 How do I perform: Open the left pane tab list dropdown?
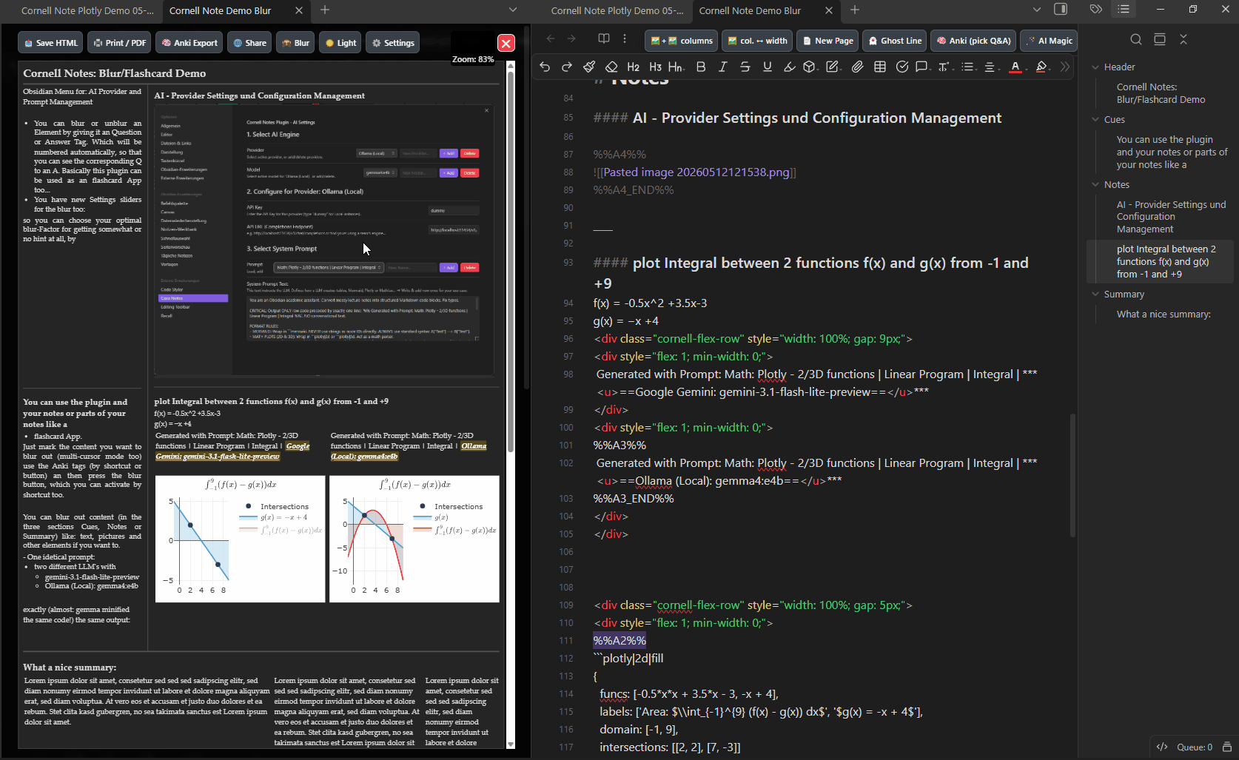(x=513, y=10)
